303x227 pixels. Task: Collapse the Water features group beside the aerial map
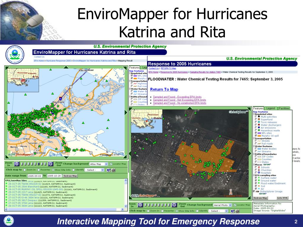[254, 146]
